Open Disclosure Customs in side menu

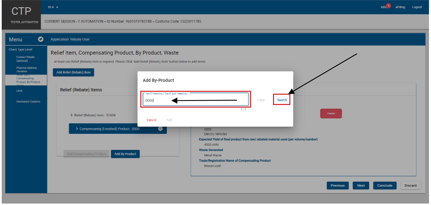[x=28, y=101]
